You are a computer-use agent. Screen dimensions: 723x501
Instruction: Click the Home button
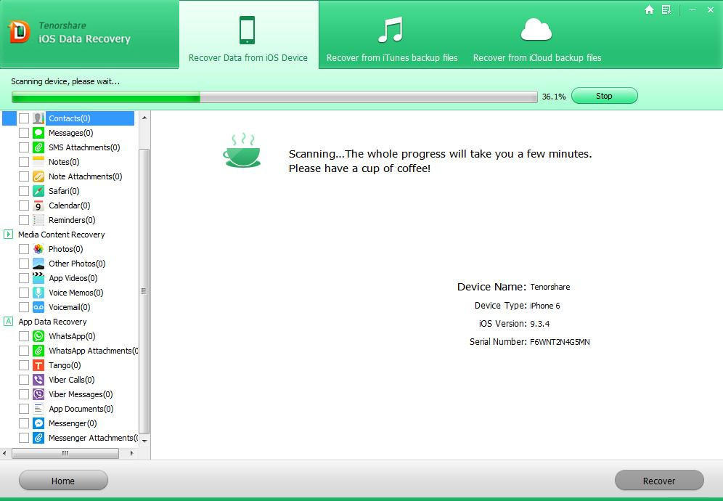pyautogui.click(x=63, y=481)
